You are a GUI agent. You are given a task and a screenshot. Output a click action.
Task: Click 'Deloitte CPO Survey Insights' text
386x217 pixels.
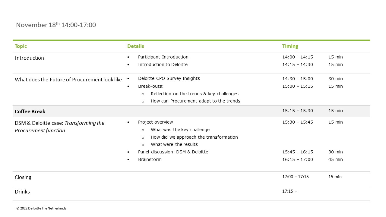click(x=169, y=78)
